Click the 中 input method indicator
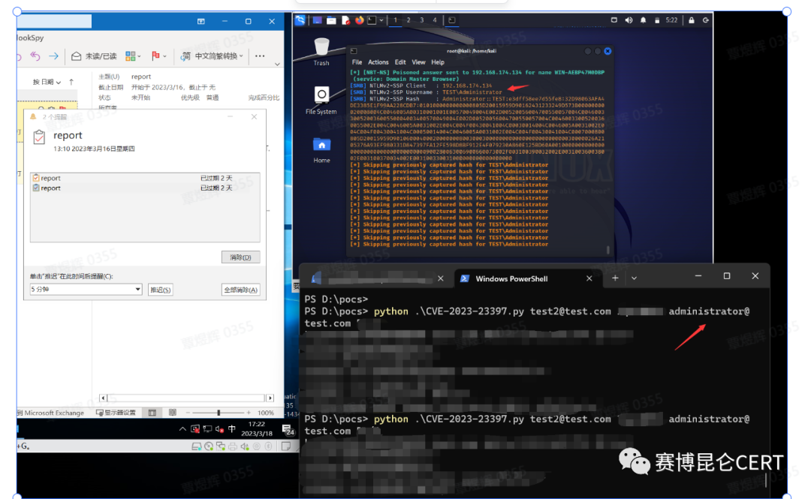The width and height of the screenshot is (811, 499). tap(232, 428)
